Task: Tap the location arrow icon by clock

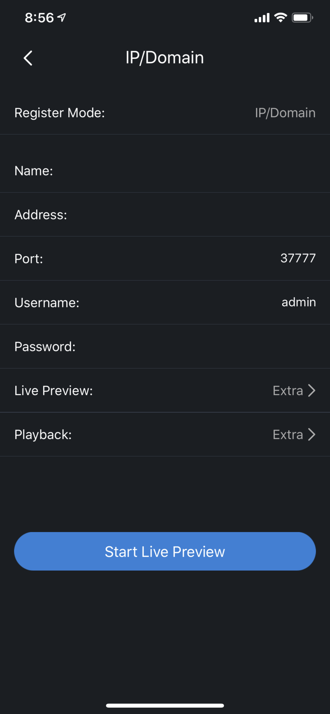Action: pyautogui.click(x=62, y=18)
